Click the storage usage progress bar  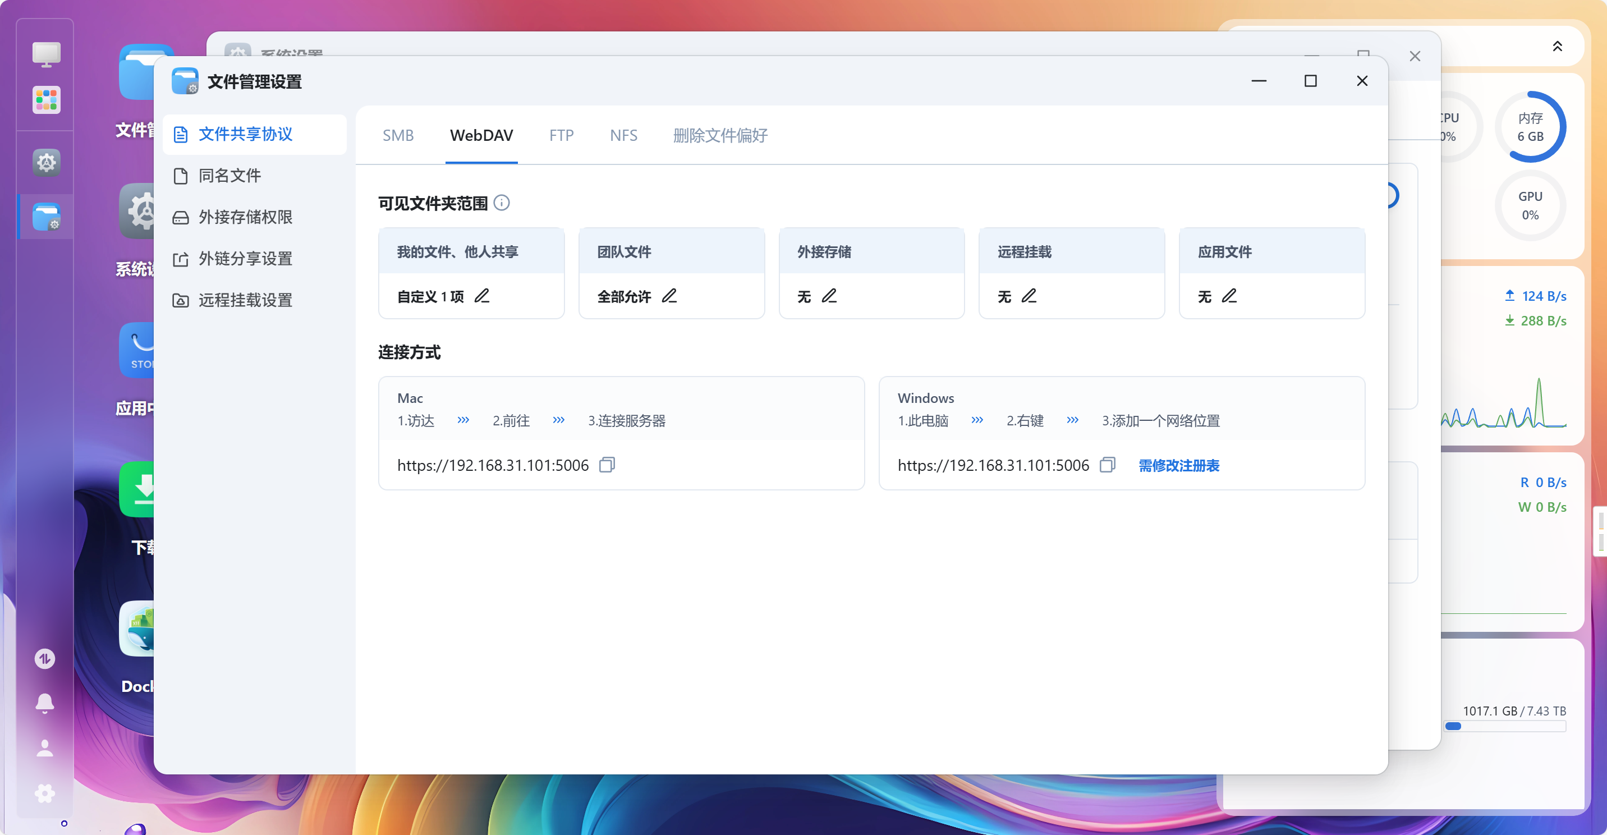coord(1505,726)
